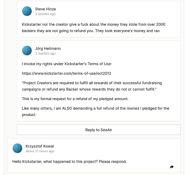Click the '2 months ago' timestamp

pyautogui.click(x=45, y=53)
